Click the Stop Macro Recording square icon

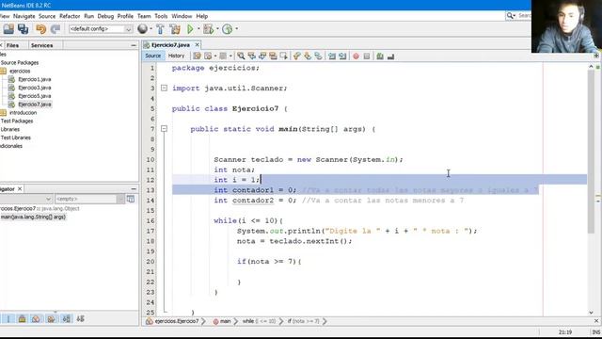[x=367, y=56]
